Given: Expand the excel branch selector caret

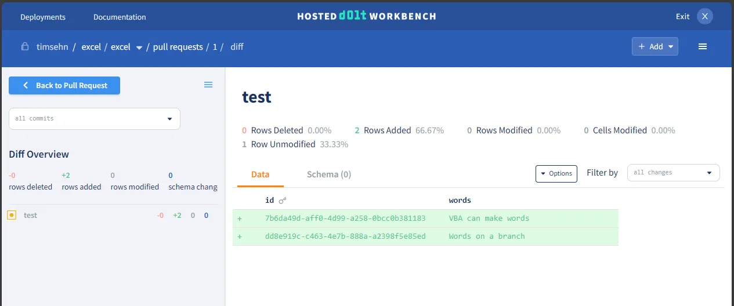Looking at the screenshot, I should pos(139,48).
